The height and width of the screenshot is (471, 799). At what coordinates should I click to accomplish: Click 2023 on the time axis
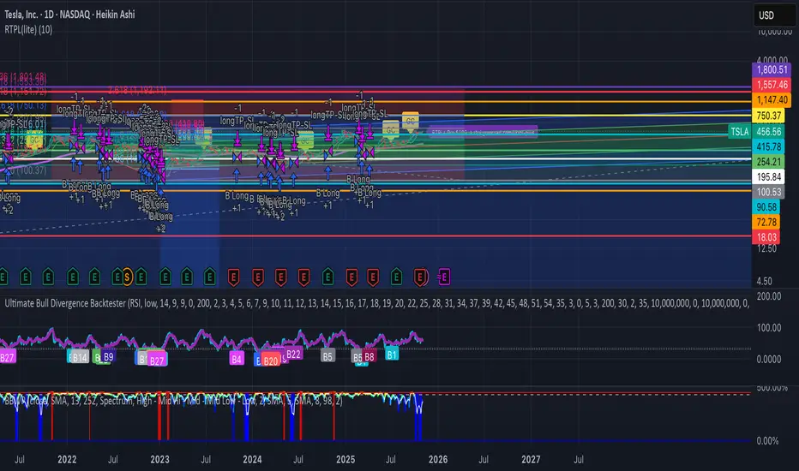[x=159, y=459]
